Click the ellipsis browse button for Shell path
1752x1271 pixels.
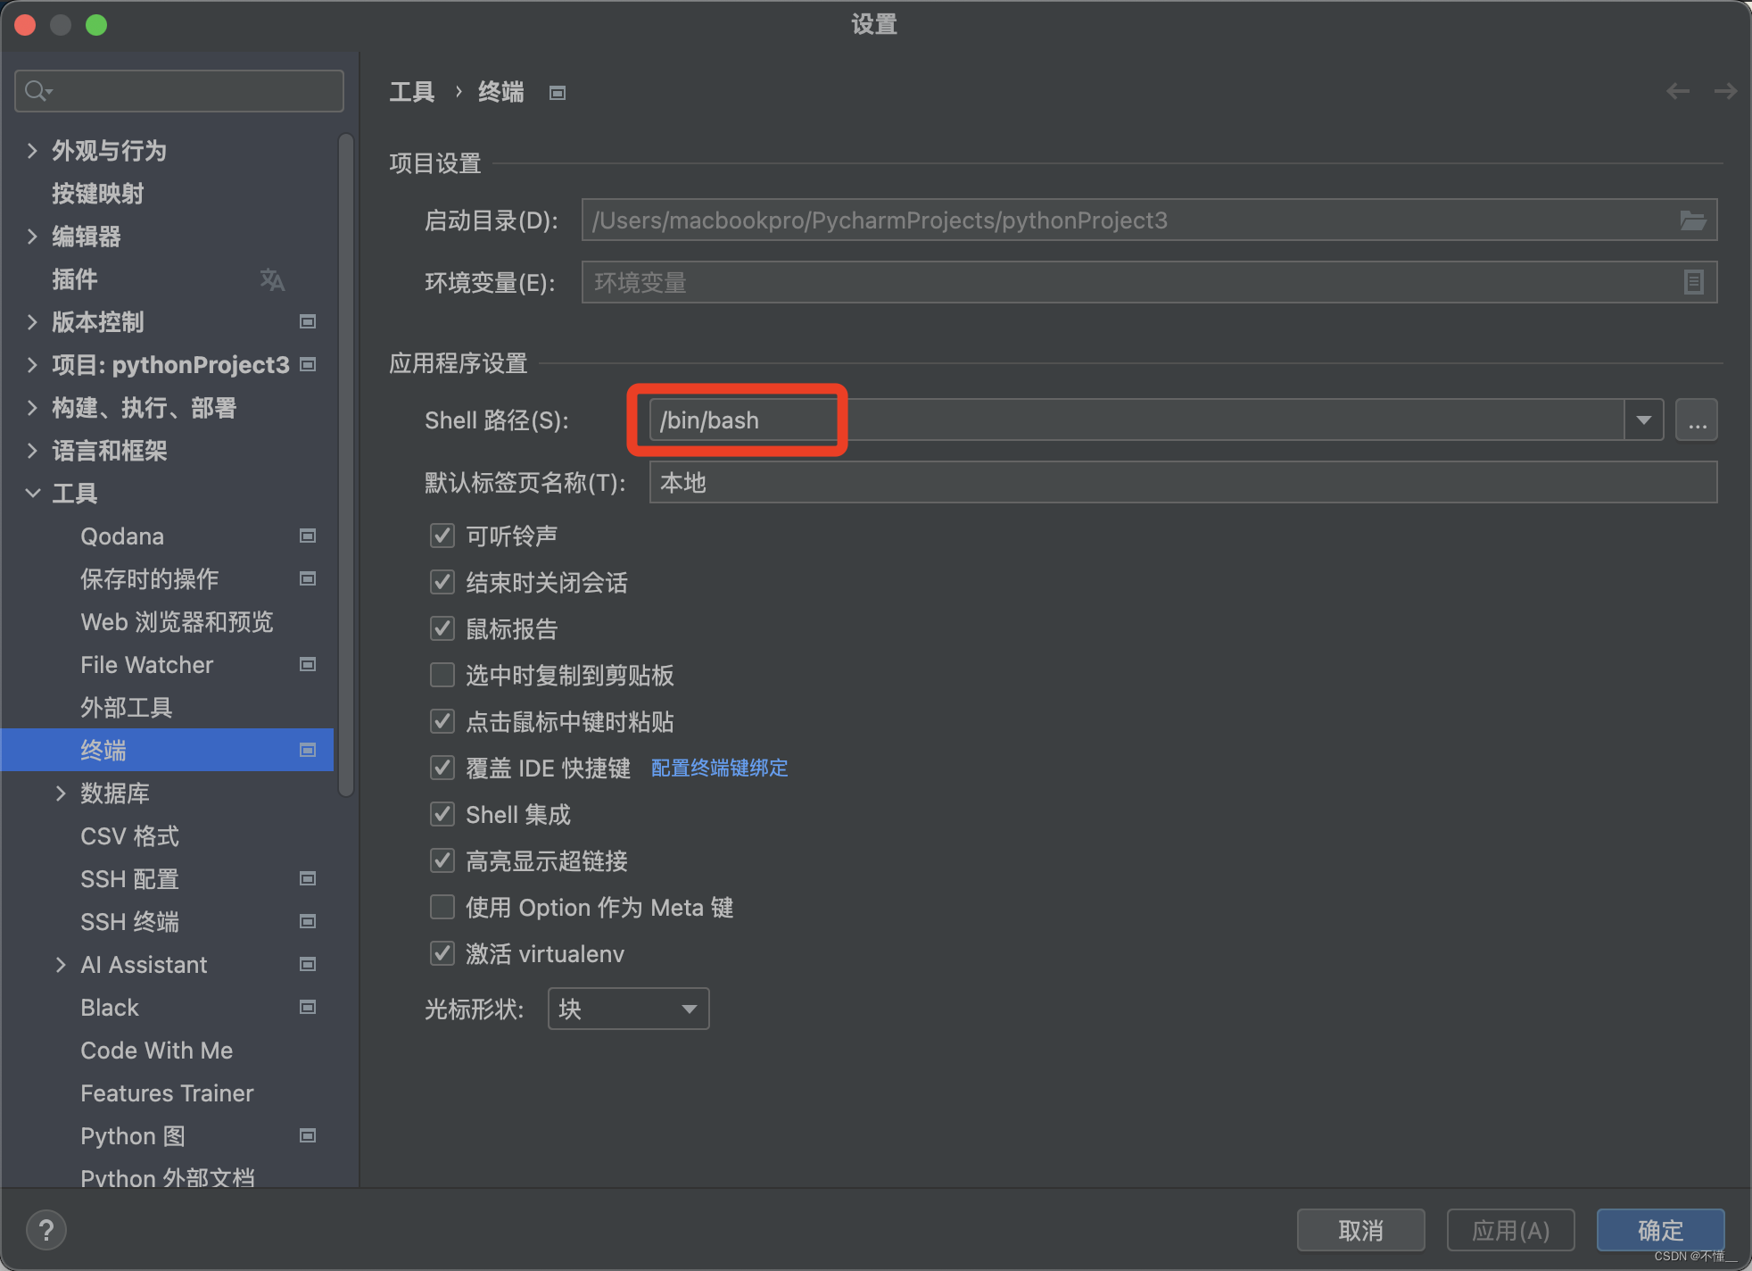1696,420
